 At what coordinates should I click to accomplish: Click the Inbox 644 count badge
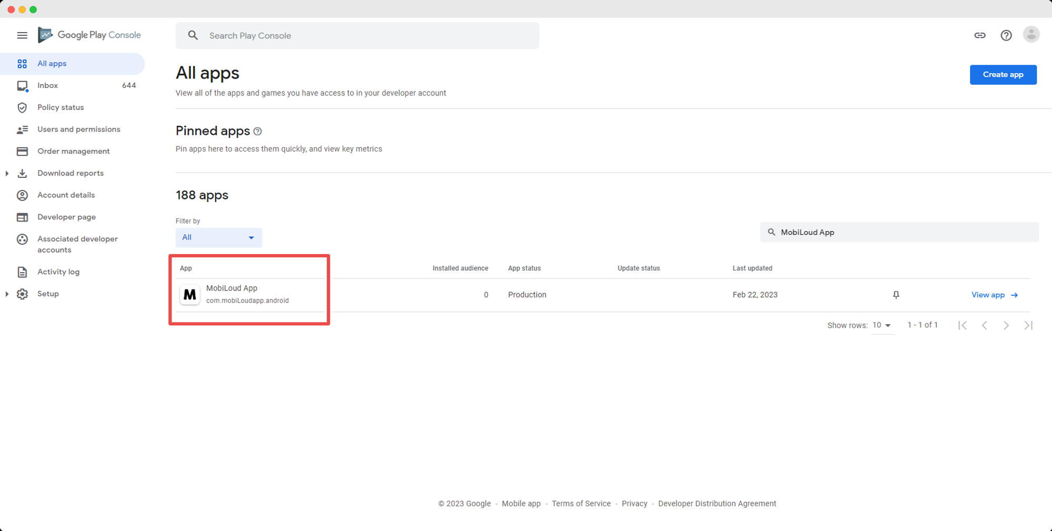pos(129,86)
